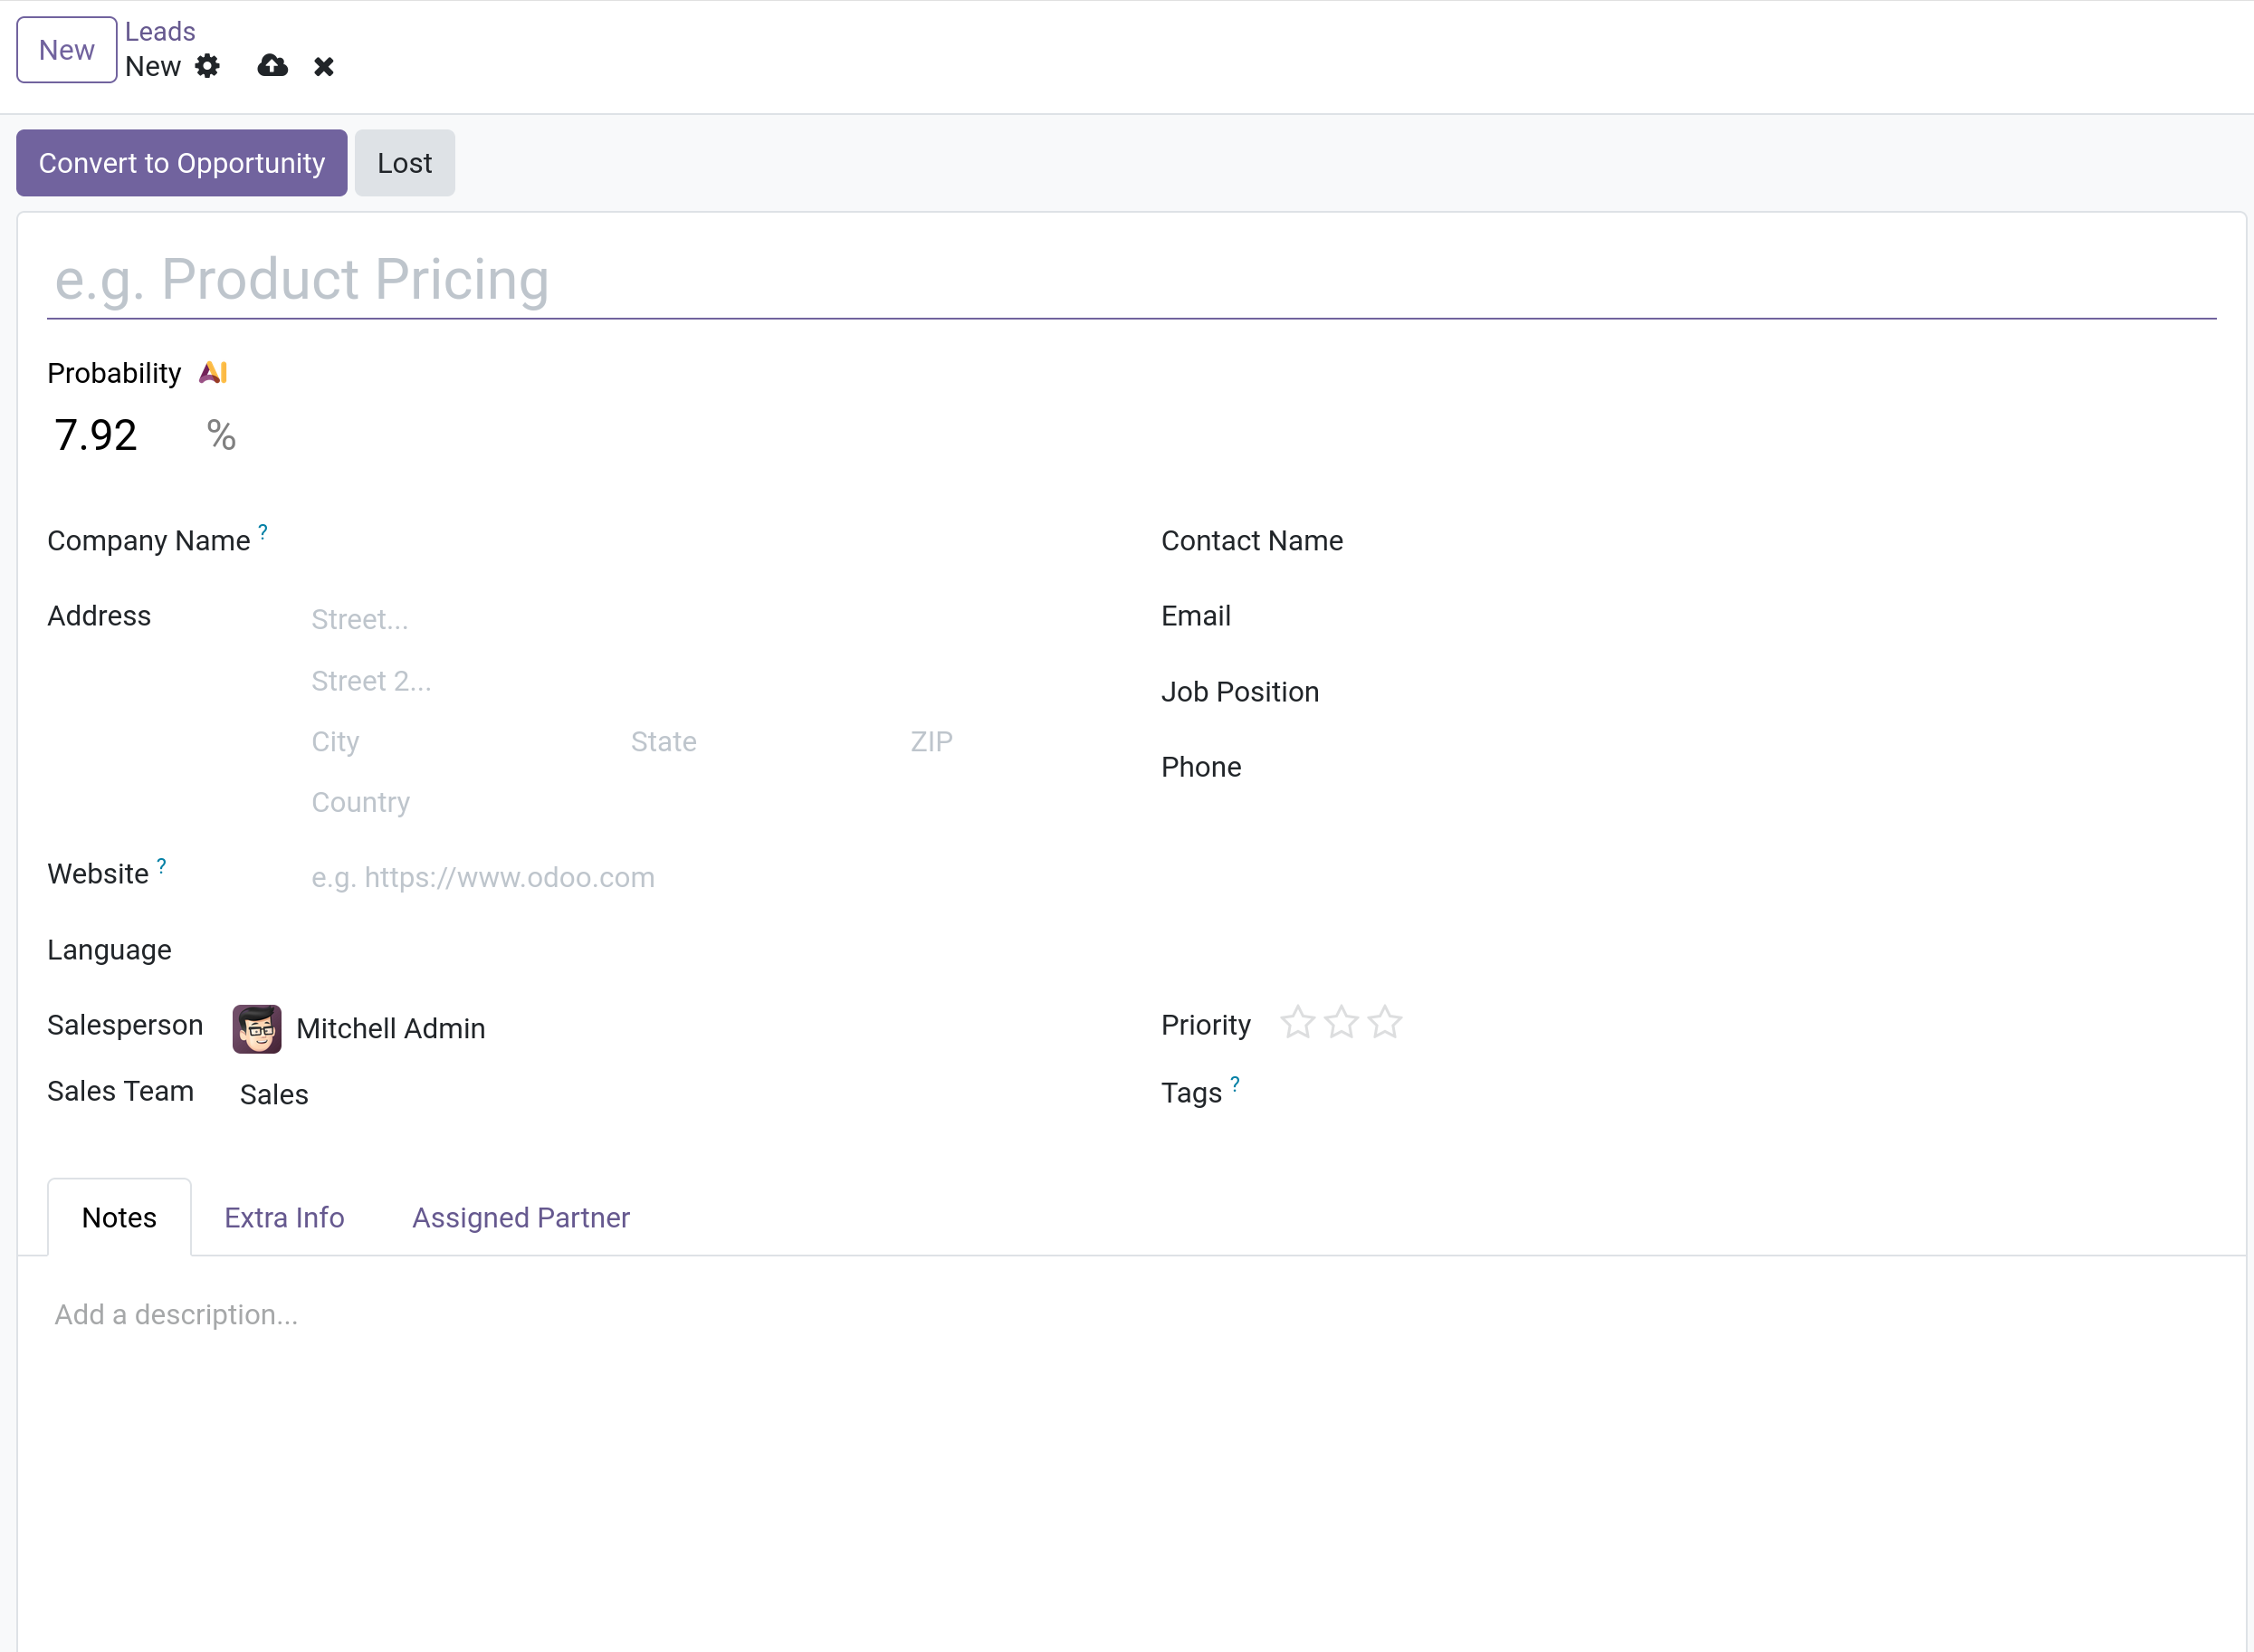
Task: Click the probability value 7.92
Action: pyautogui.click(x=96, y=435)
